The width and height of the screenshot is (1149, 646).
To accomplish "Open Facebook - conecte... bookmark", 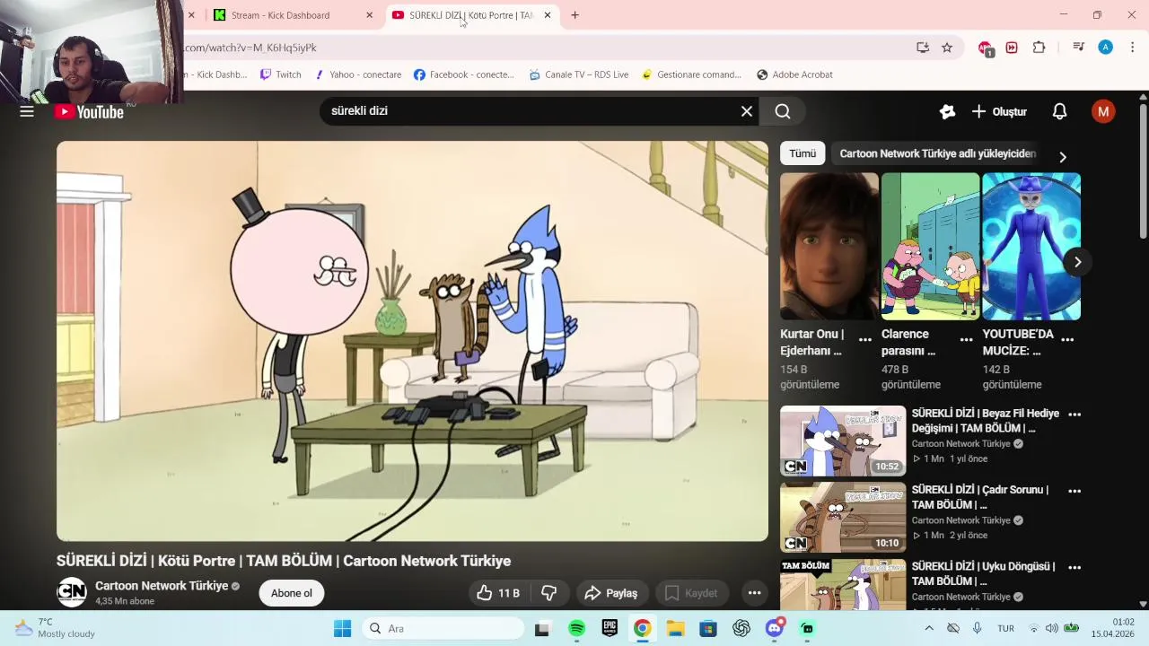I will pyautogui.click(x=464, y=74).
